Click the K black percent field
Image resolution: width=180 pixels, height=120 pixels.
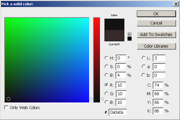[x=158, y=111]
